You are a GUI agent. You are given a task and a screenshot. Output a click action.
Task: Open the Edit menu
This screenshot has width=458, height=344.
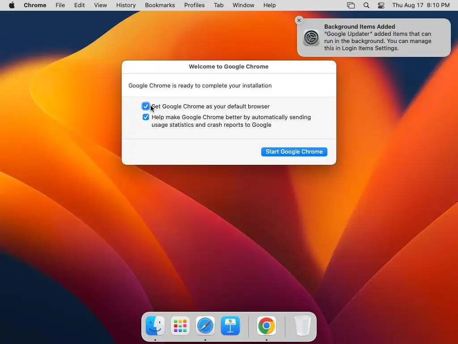pyautogui.click(x=79, y=5)
